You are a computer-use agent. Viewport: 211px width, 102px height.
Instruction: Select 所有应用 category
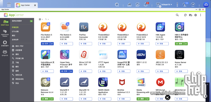(x=22, y=27)
